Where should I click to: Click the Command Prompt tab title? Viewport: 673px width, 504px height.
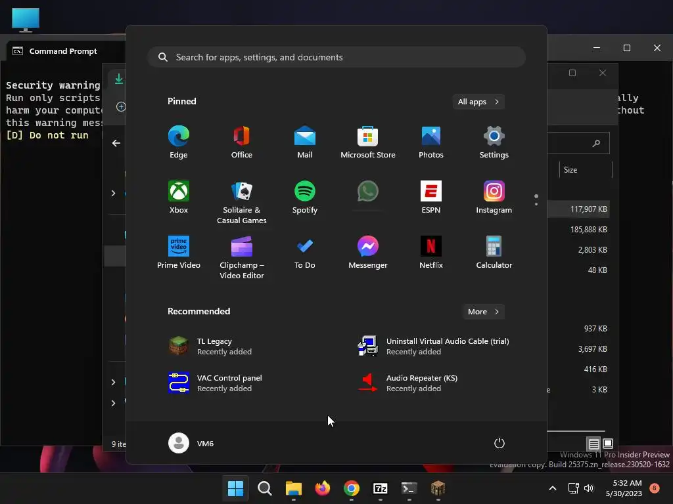[x=63, y=51]
